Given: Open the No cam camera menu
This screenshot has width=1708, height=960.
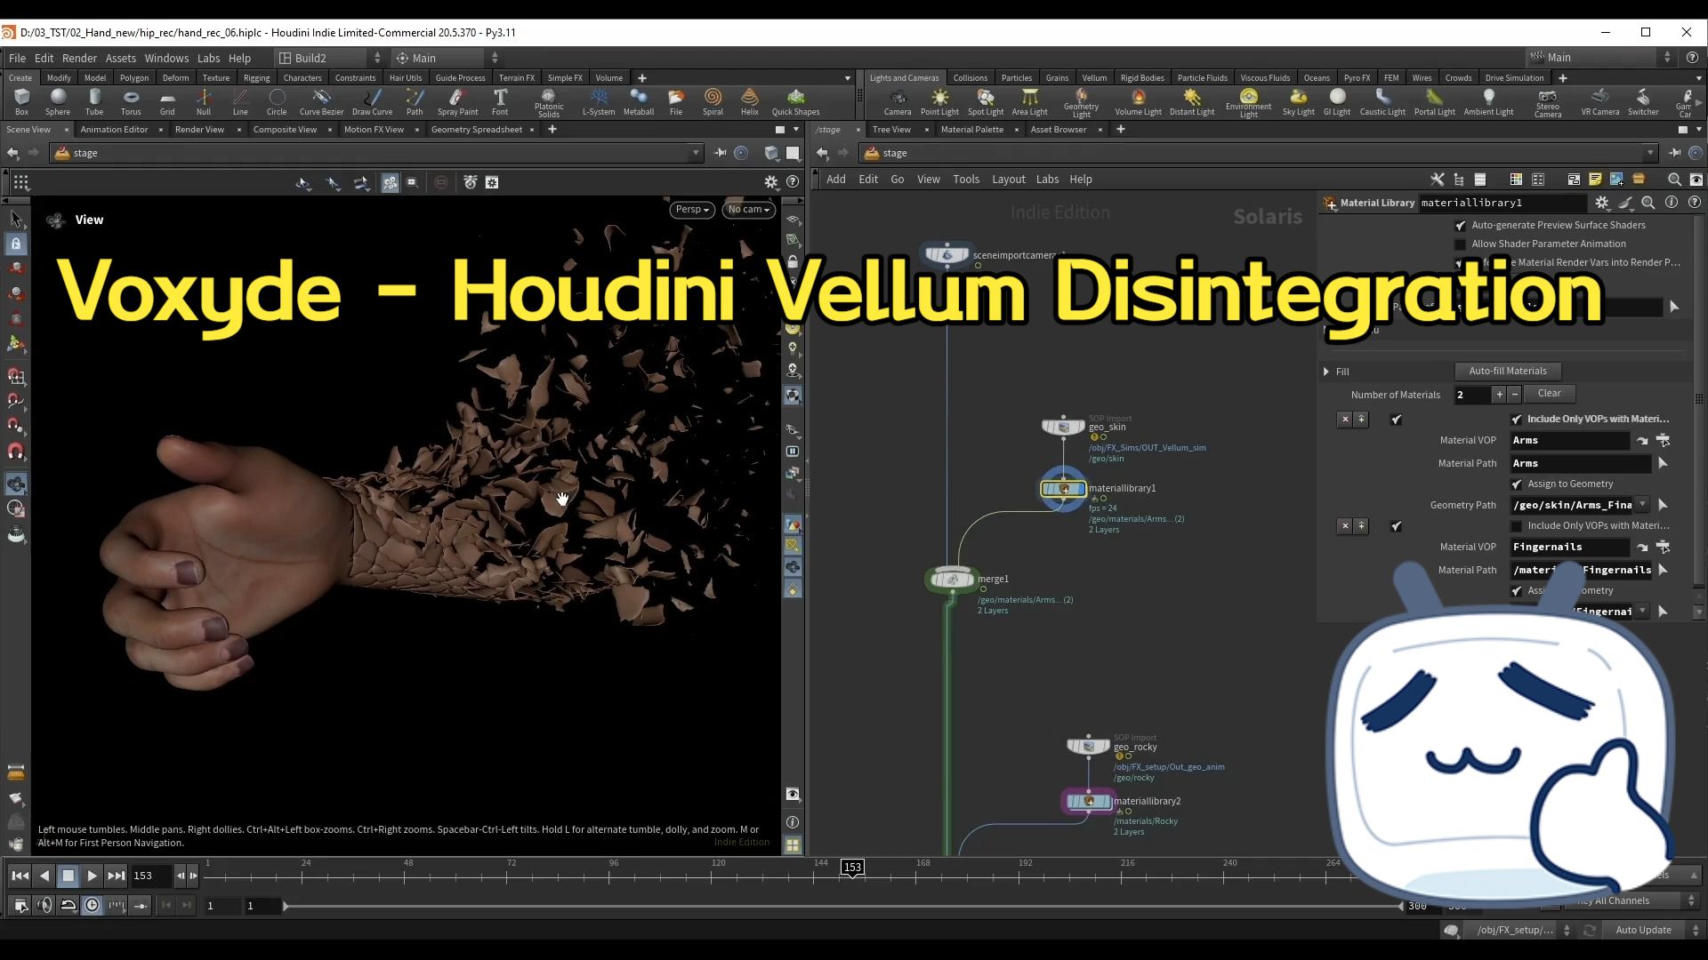Looking at the screenshot, I should tap(749, 210).
